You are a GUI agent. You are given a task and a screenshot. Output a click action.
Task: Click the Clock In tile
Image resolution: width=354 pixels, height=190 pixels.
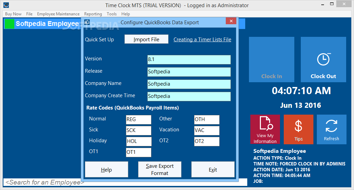(x=271, y=59)
